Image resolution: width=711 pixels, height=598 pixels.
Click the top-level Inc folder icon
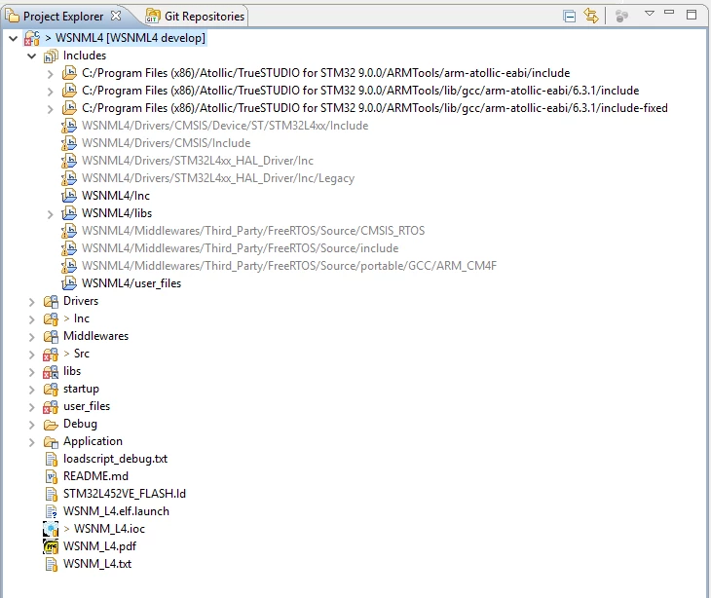pyautogui.click(x=51, y=318)
